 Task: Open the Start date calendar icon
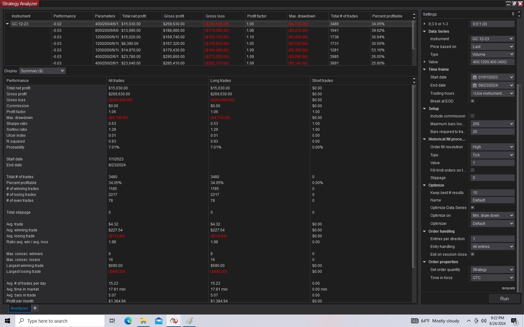click(475, 77)
